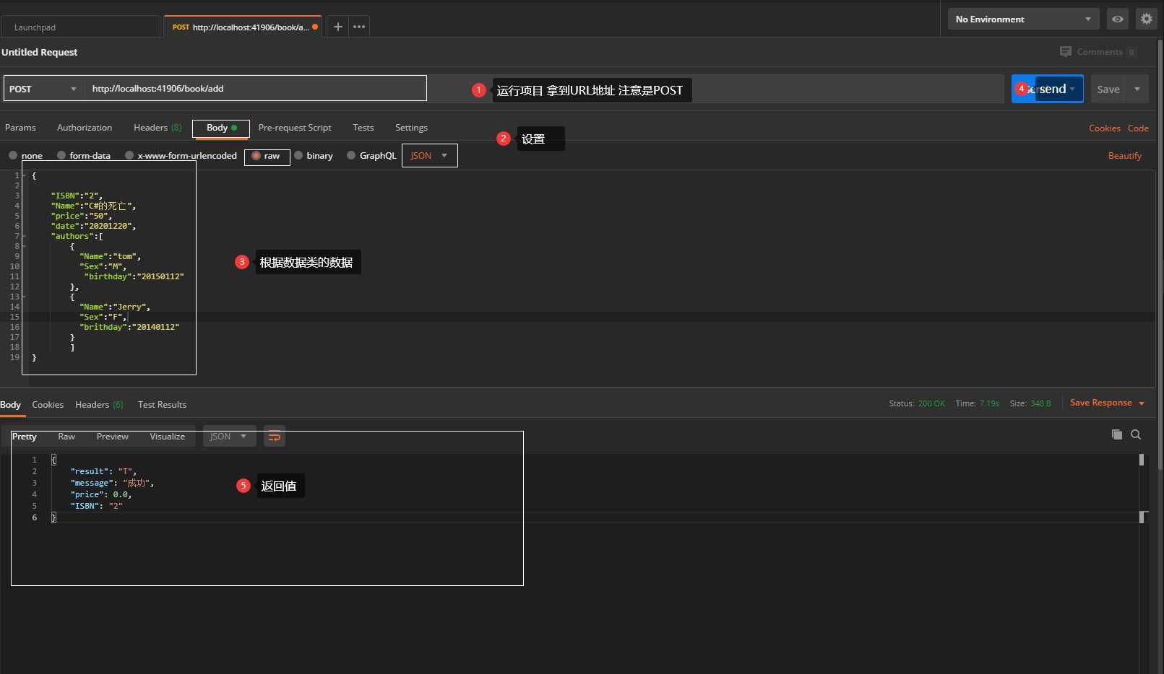Viewport: 1164px width, 674px height.
Task: Toggle the word wrap icon in response
Action: [x=275, y=437]
